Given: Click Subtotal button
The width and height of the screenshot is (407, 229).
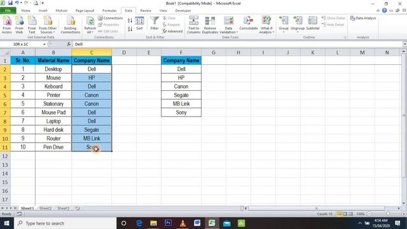Looking at the screenshot, I should point(312,24).
